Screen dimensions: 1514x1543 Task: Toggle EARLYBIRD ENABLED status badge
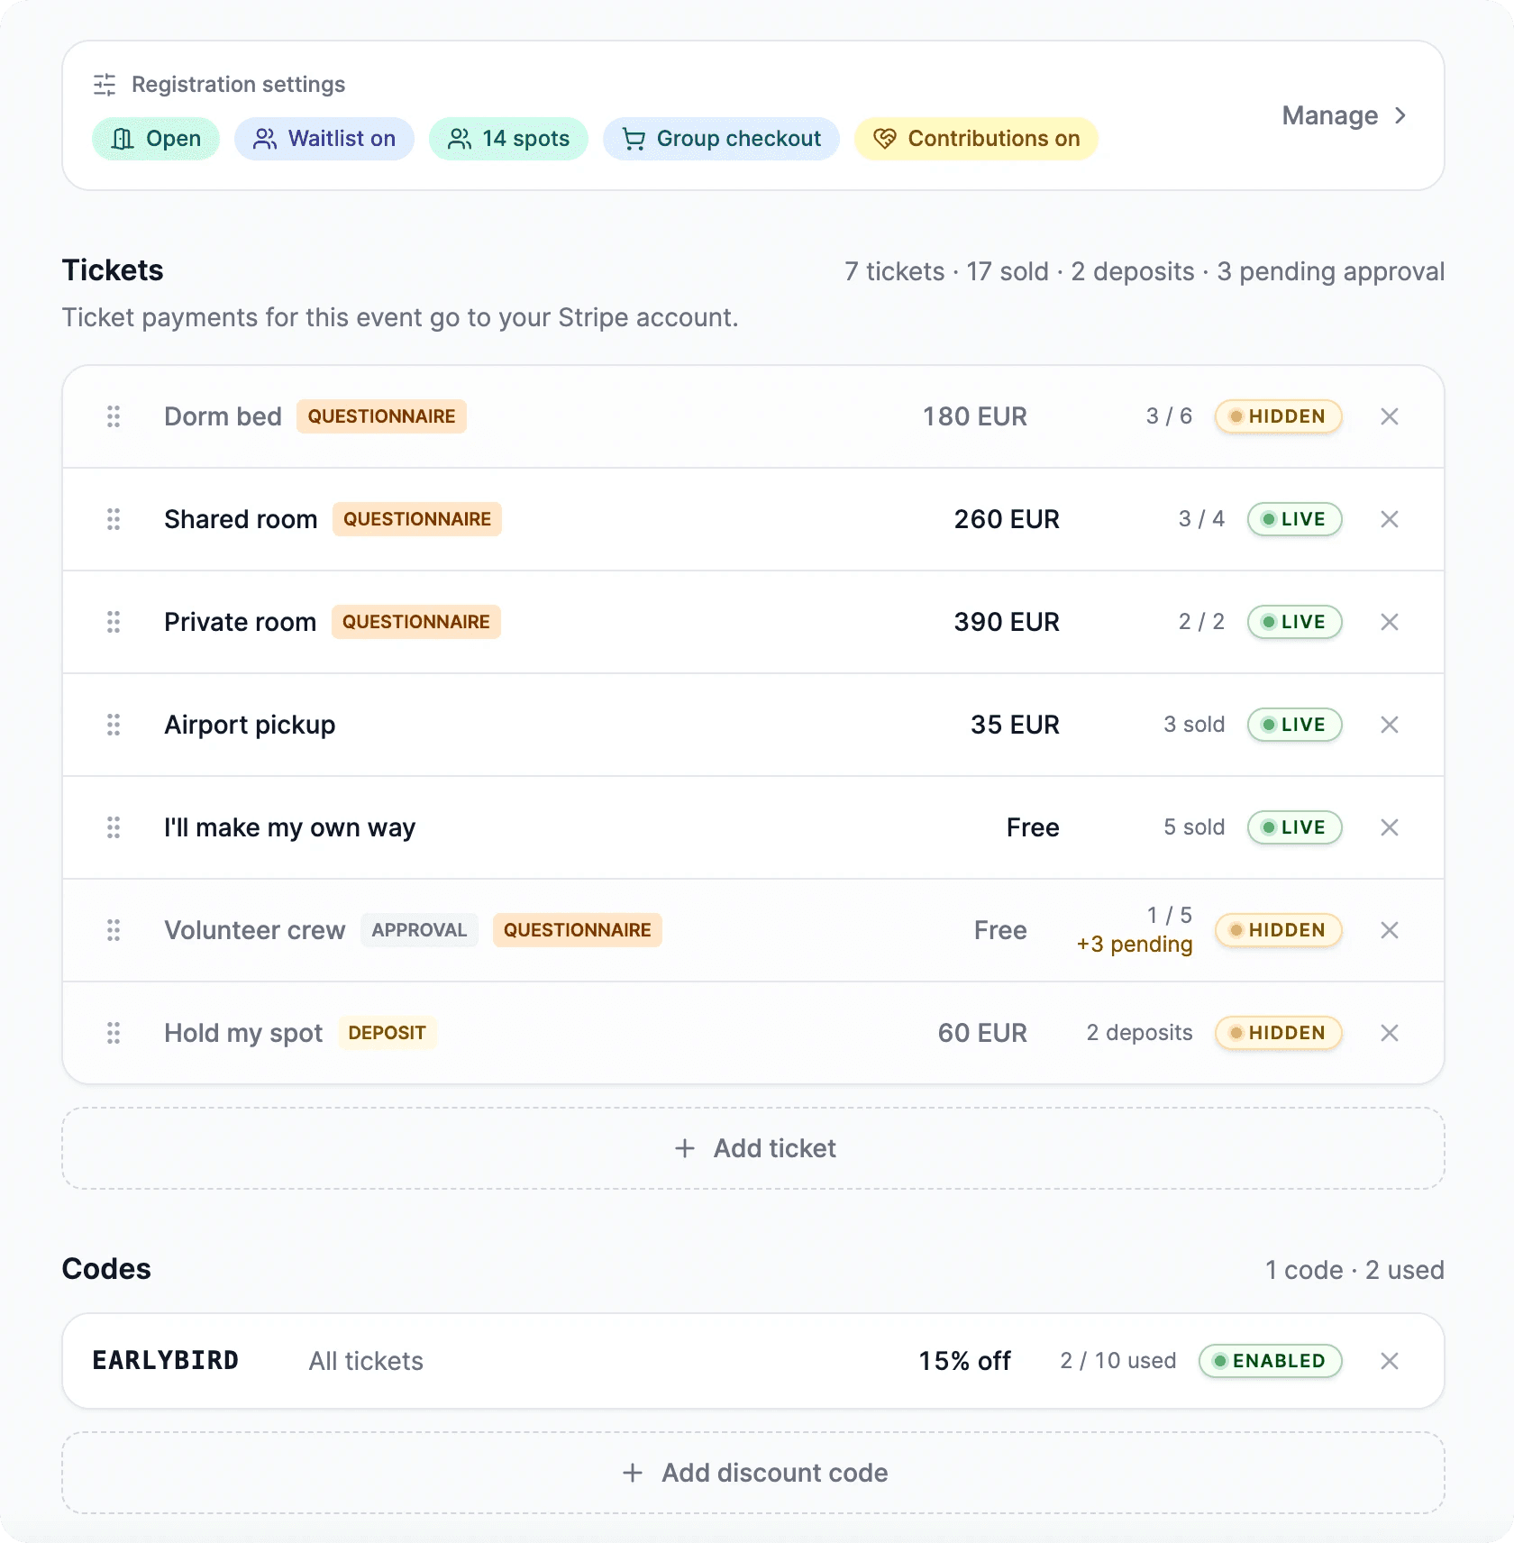coord(1270,1361)
